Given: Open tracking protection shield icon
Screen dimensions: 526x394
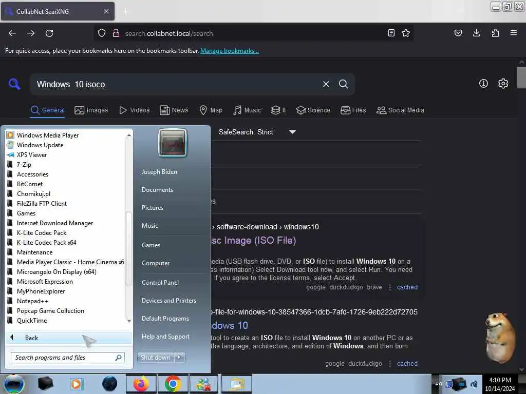Looking at the screenshot, I should (102, 33).
